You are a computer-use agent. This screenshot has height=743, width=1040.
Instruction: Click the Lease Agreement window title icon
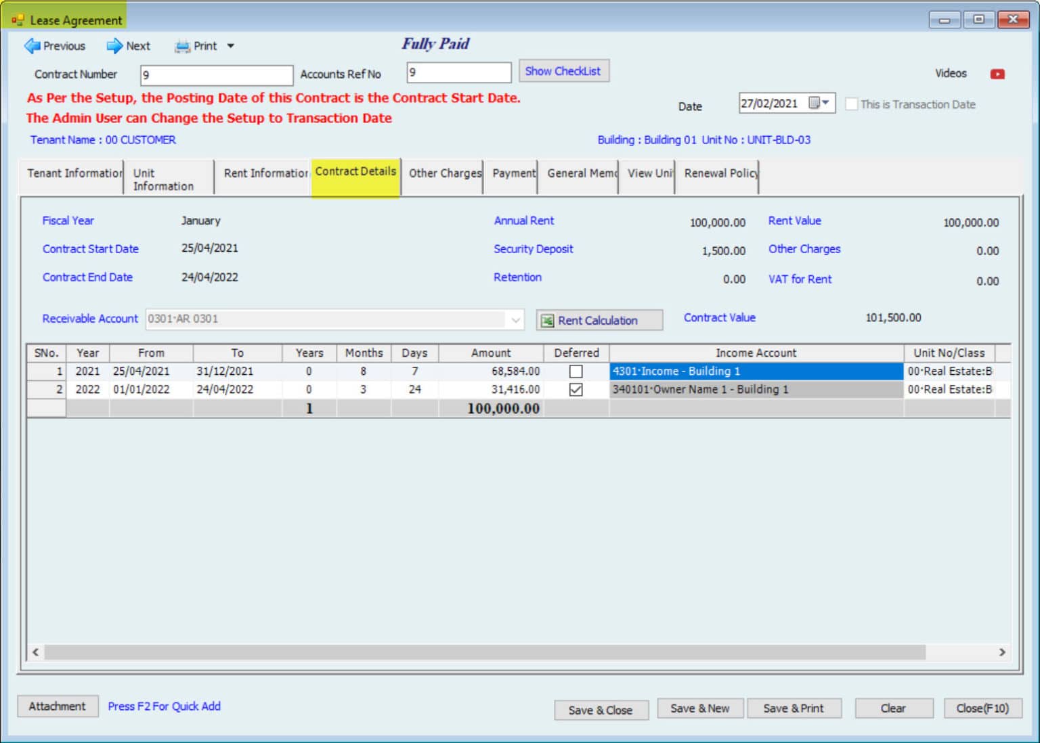click(17, 20)
